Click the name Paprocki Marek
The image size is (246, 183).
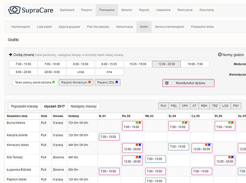[17, 179]
